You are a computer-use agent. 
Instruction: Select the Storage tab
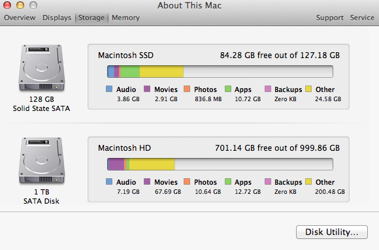point(91,18)
